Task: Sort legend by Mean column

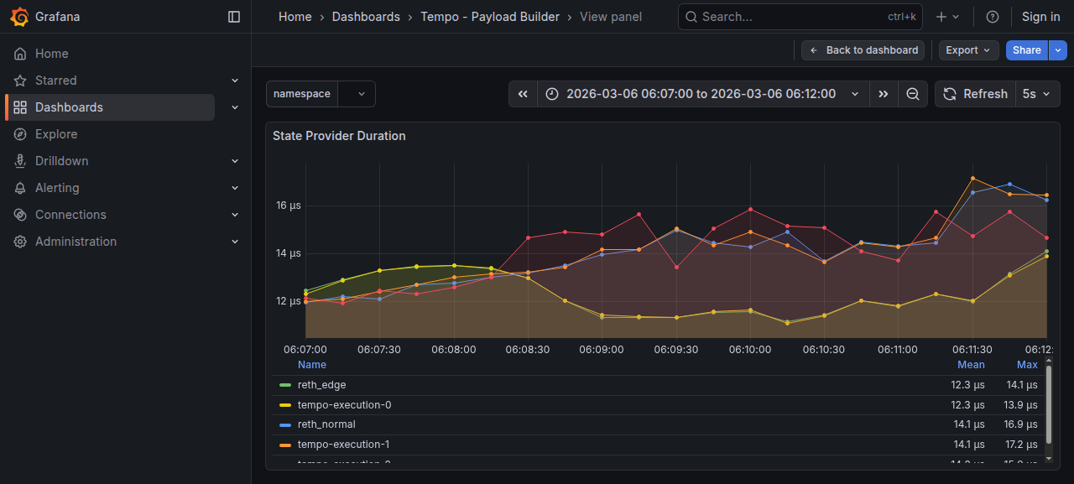Action: (x=971, y=365)
